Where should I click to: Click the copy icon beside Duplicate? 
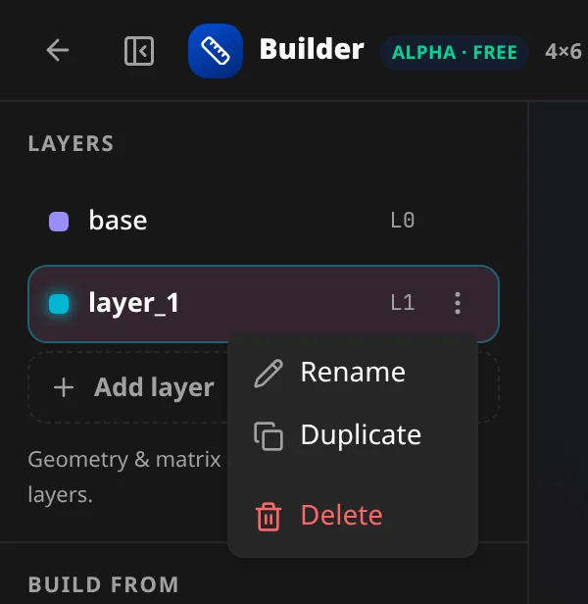click(269, 436)
